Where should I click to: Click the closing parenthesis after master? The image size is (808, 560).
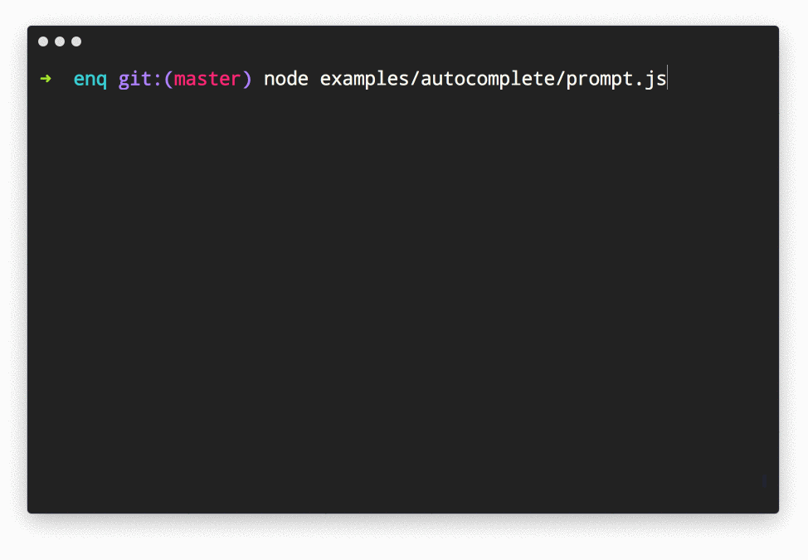coord(246,79)
